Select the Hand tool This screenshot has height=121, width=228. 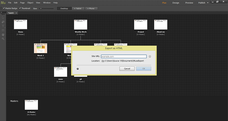(3, 35)
